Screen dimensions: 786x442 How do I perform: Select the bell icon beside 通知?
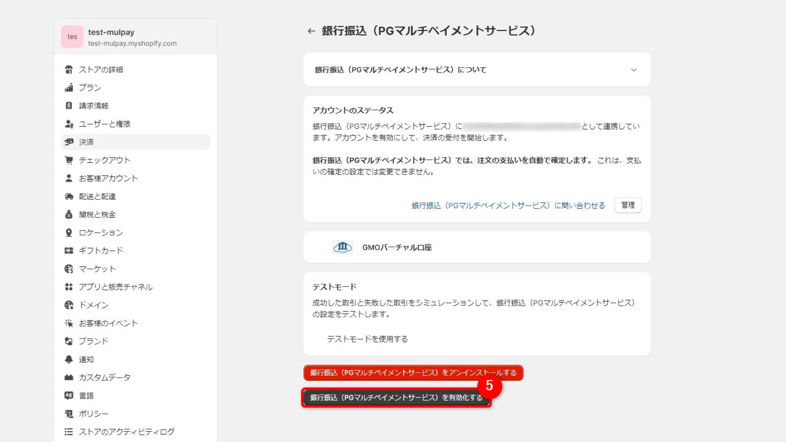[69, 359]
